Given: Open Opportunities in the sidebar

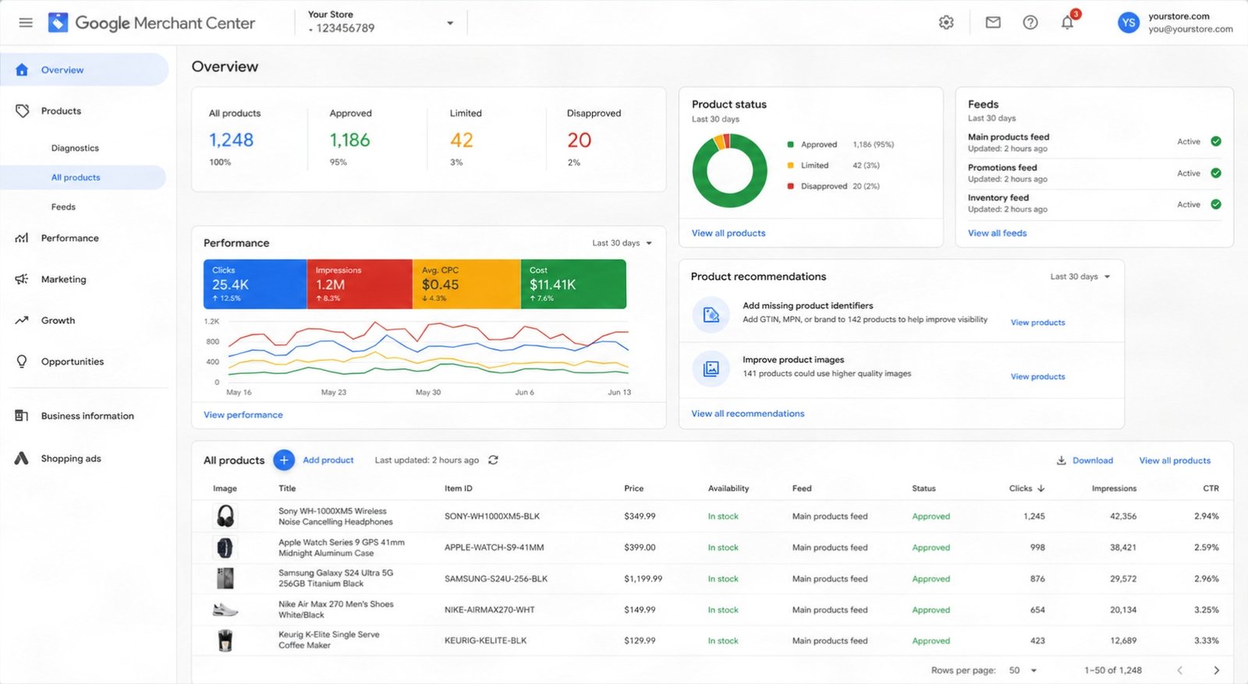Looking at the screenshot, I should [x=72, y=361].
